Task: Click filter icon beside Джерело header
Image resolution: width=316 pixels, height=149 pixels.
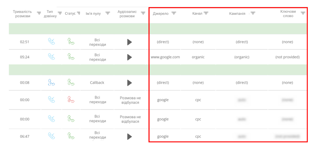Action: (174, 13)
